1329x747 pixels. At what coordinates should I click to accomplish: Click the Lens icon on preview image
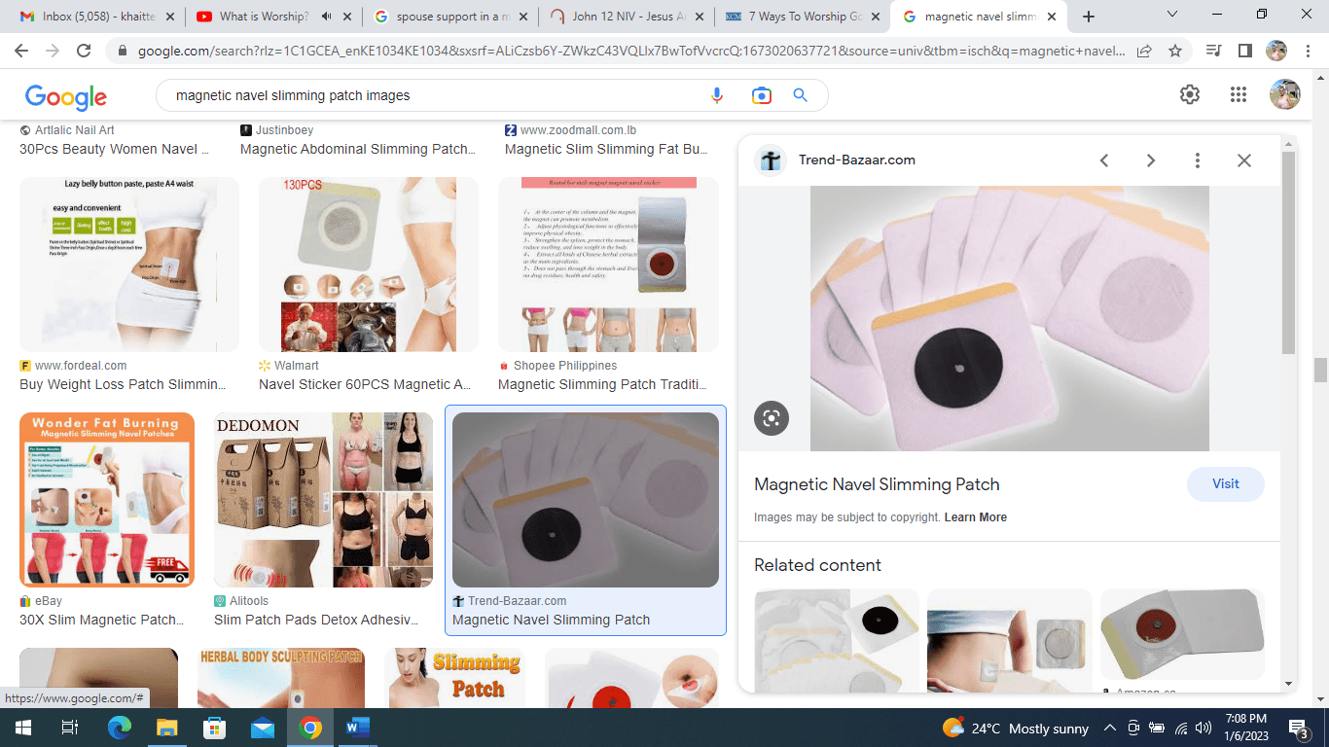click(772, 418)
